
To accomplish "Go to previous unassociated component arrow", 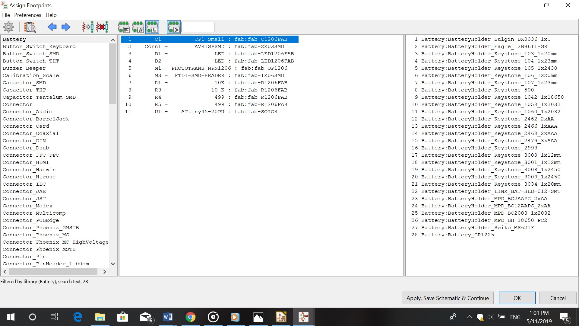I will click(52, 27).
